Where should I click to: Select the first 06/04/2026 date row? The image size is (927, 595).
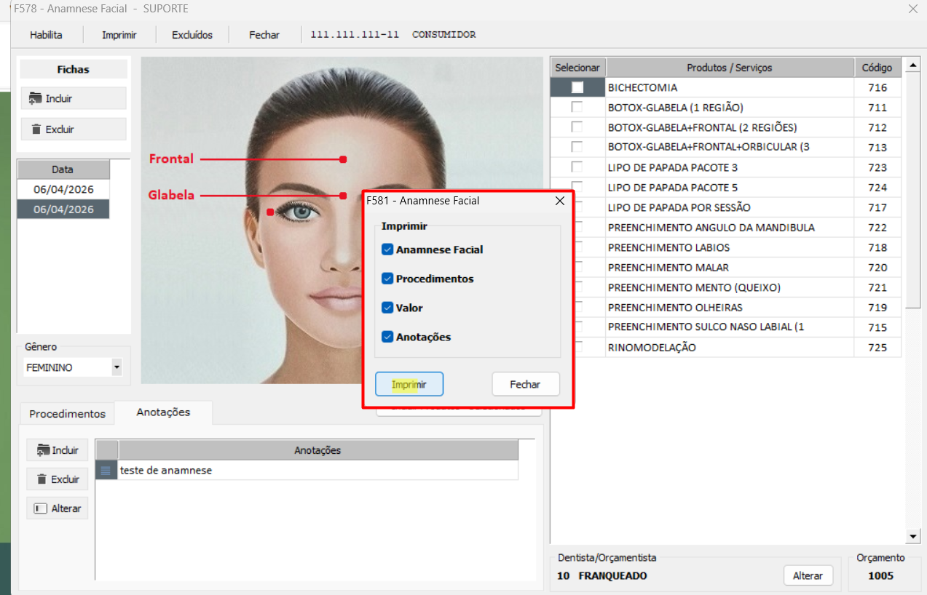point(63,189)
